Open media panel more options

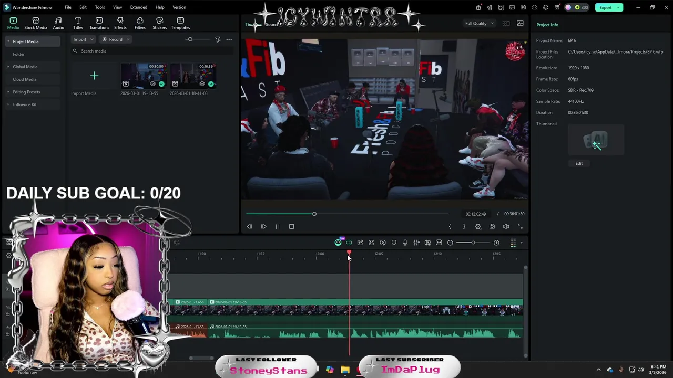[229, 39]
